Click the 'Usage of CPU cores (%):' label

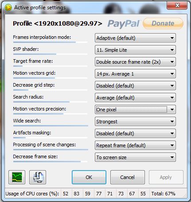pos(32,194)
